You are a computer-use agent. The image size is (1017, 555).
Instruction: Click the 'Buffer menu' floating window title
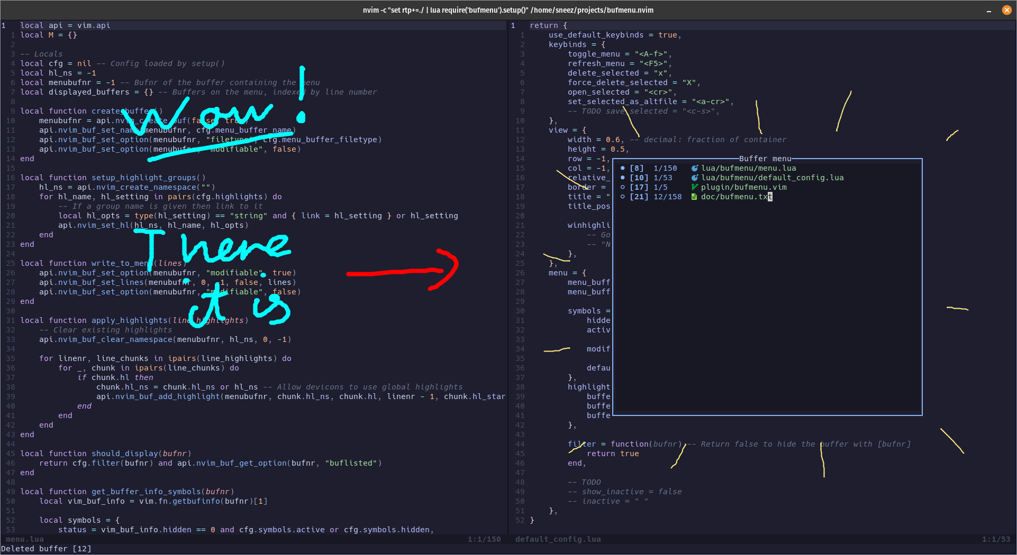tap(765, 159)
